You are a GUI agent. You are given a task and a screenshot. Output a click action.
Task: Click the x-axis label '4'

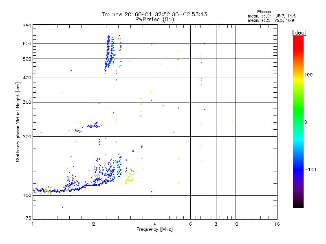155,224
